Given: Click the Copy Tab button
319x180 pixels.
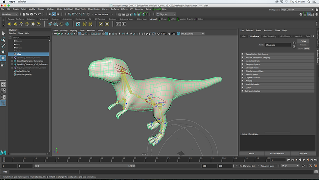Looking at the screenshot, I should coord(303,154).
